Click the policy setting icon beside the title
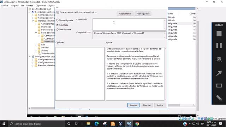The height and width of the screenshot is (127, 226). pyautogui.click(x=57, y=13)
